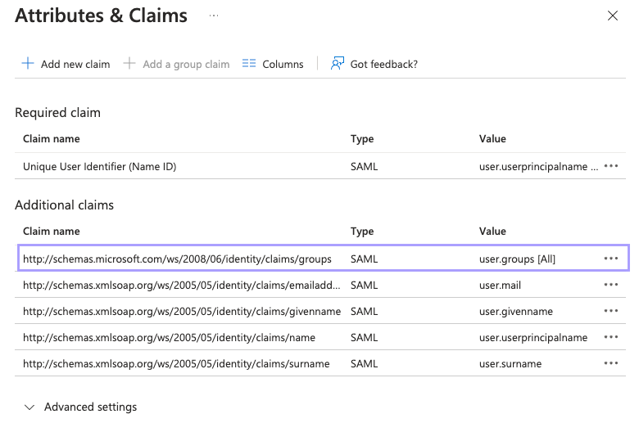639x423 pixels.
Task: Click the SAML type of the groups claim
Action: [x=364, y=259]
